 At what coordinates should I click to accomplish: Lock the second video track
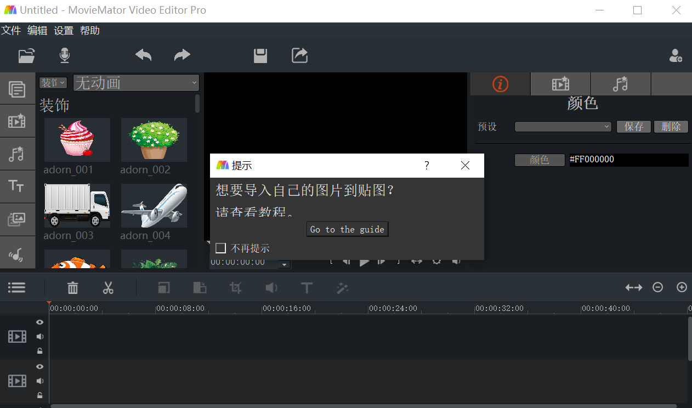[x=39, y=395]
